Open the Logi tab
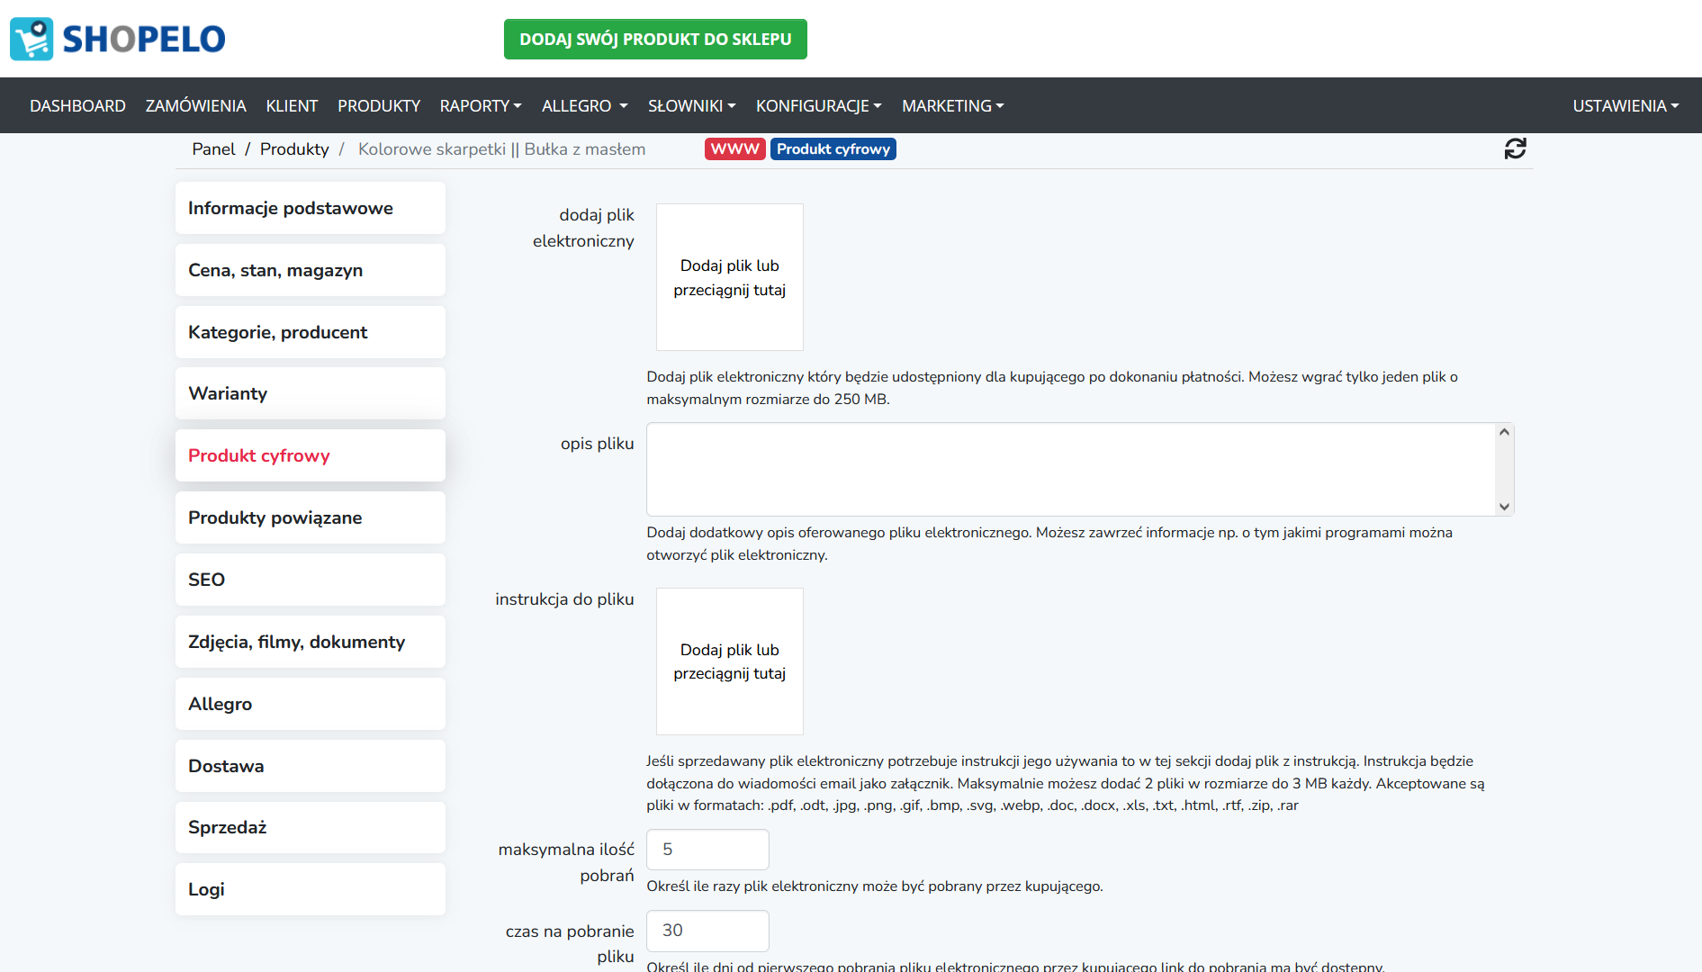The height and width of the screenshot is (972, 1702). (x=311, y=889)
